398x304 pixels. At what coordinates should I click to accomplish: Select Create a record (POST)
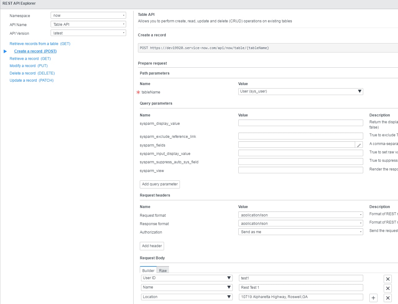pyautogui.click(x=35, y=51)
